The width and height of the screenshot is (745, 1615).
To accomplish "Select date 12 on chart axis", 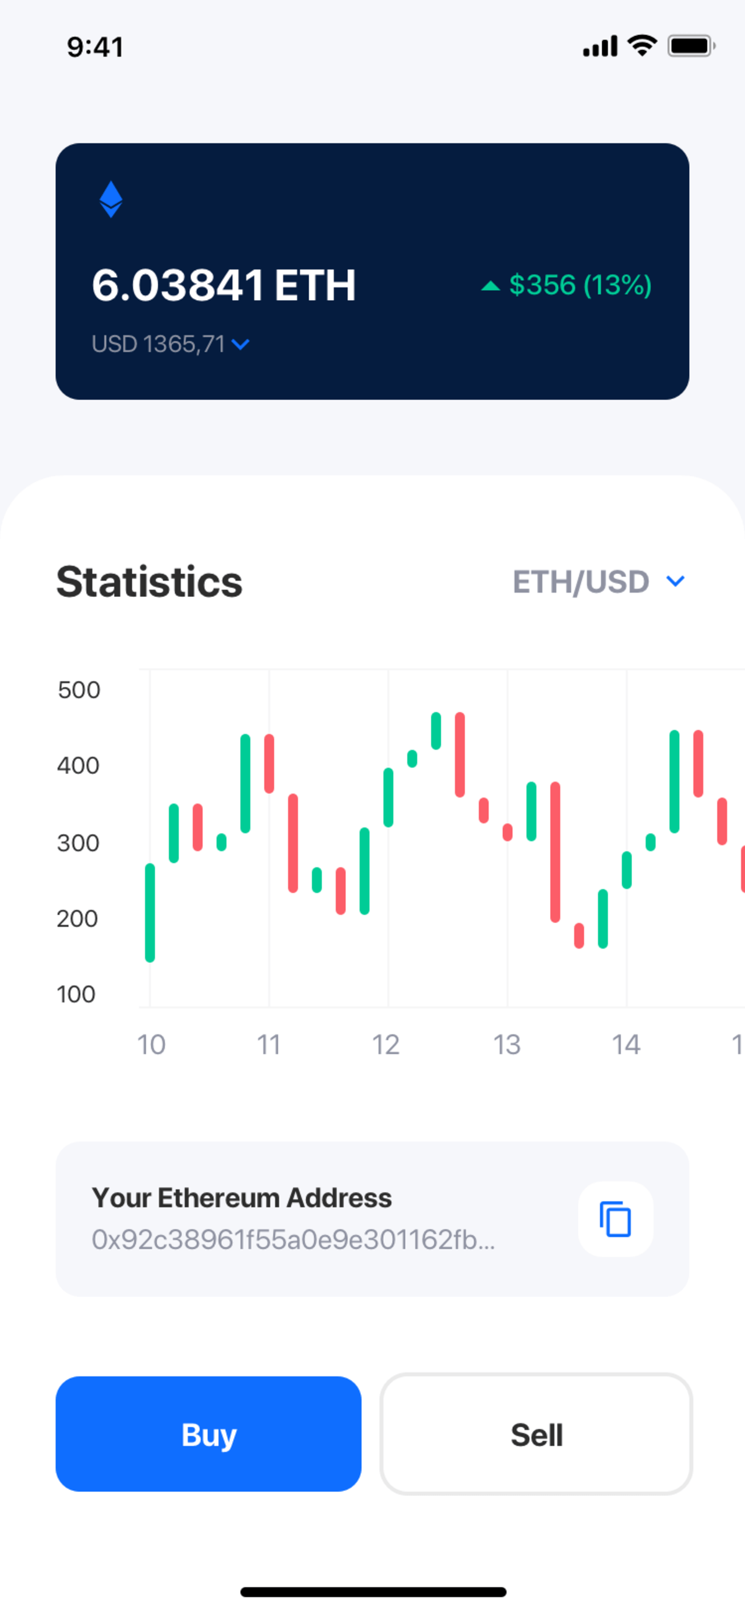I will [386, 1045].
